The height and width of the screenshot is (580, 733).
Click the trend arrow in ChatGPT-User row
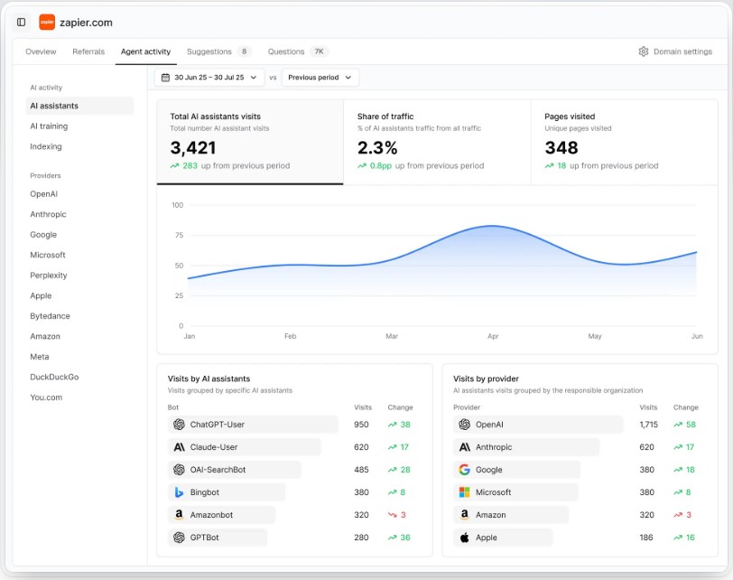[x=392, y=425]
